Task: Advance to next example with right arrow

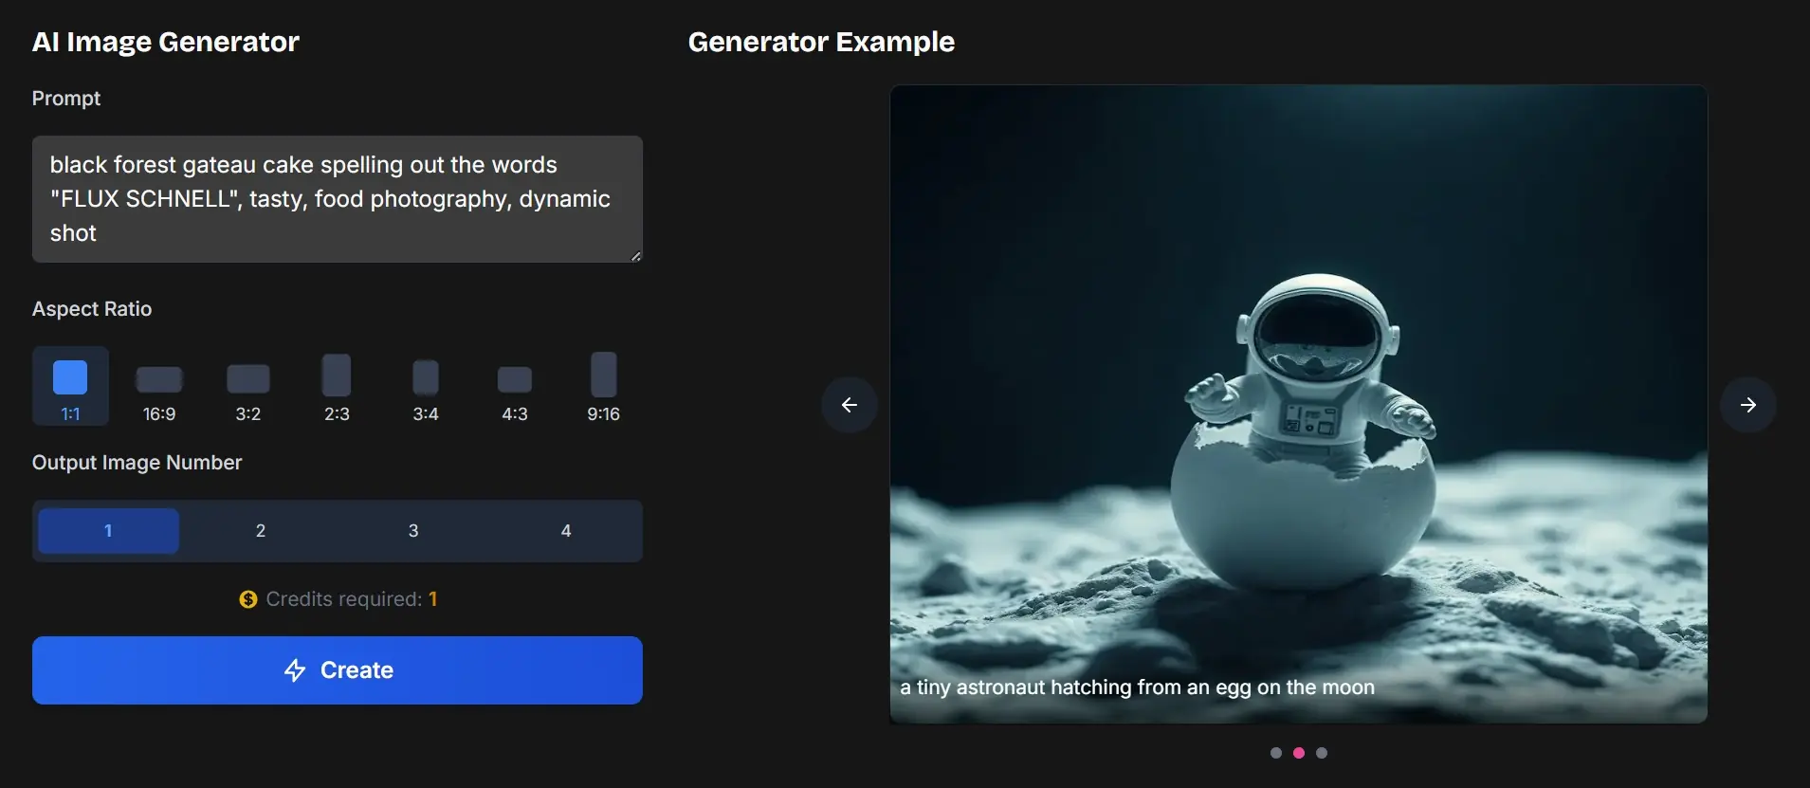Action: tap(1747, 405)
